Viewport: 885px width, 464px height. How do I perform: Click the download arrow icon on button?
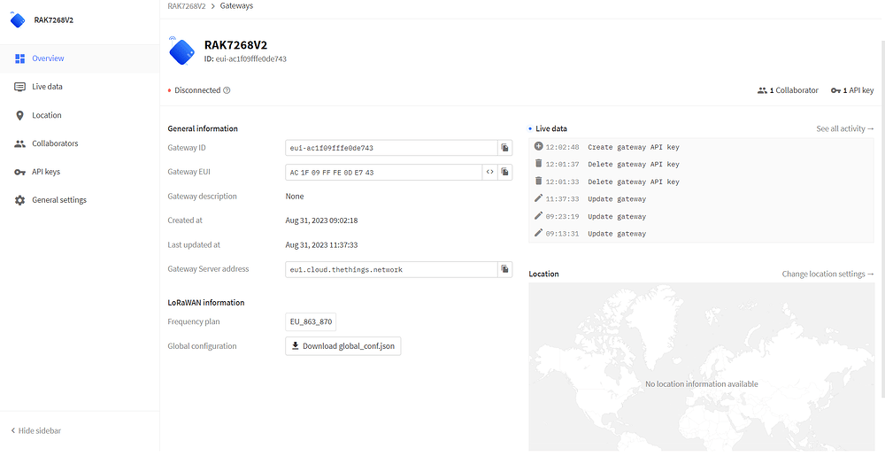295,345
